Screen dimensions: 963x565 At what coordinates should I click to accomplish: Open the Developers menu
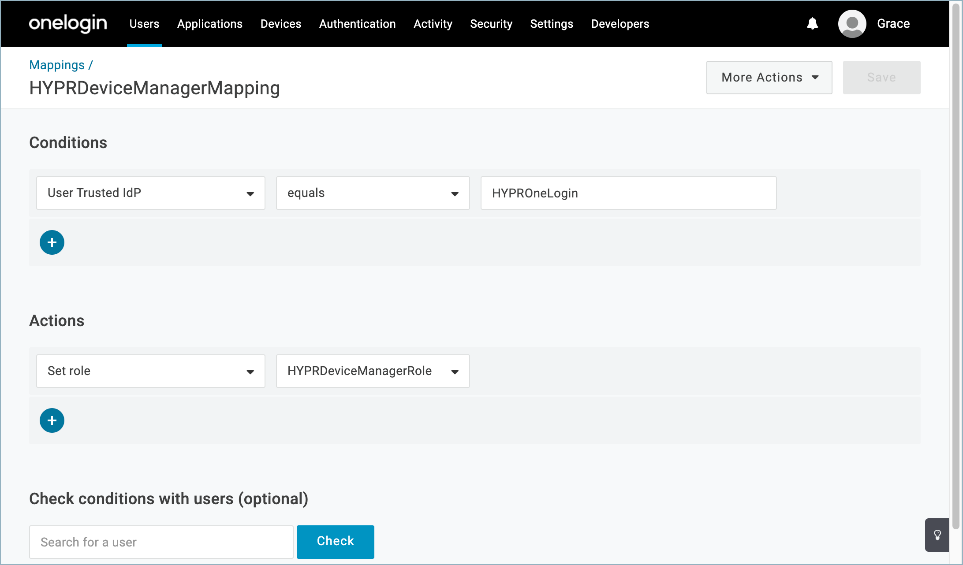pos(620,24)
